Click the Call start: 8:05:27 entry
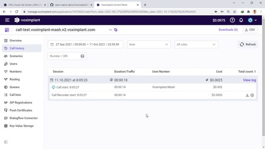This screenshot has height=149, width=265. pos(67,87)
